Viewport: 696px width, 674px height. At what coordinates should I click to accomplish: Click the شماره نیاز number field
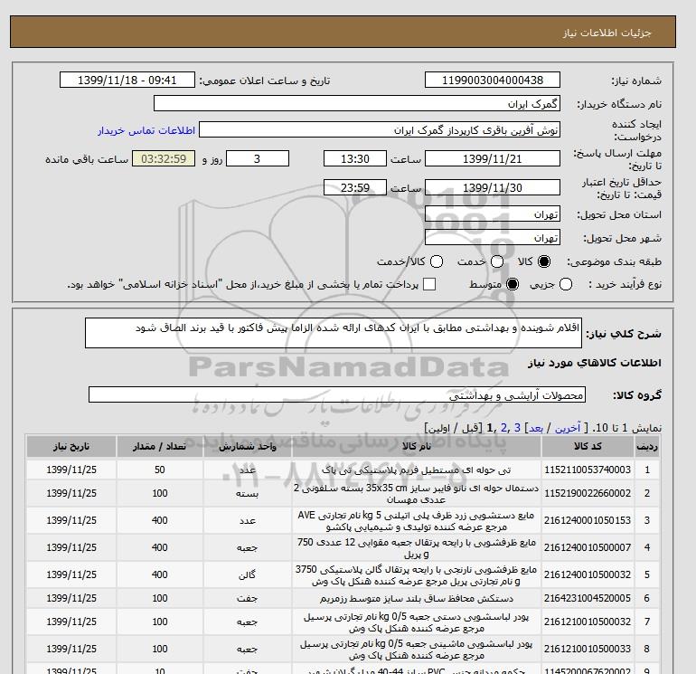pyautogui.click(x=493, y=80)
